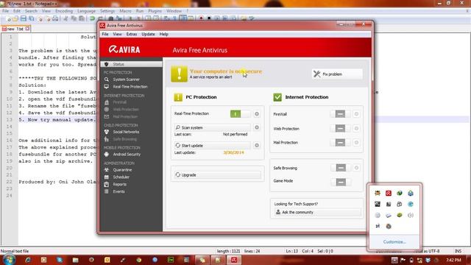Open Scan system settings gear
The height and width of the screenshot is (265, 471).
(257, 127)
